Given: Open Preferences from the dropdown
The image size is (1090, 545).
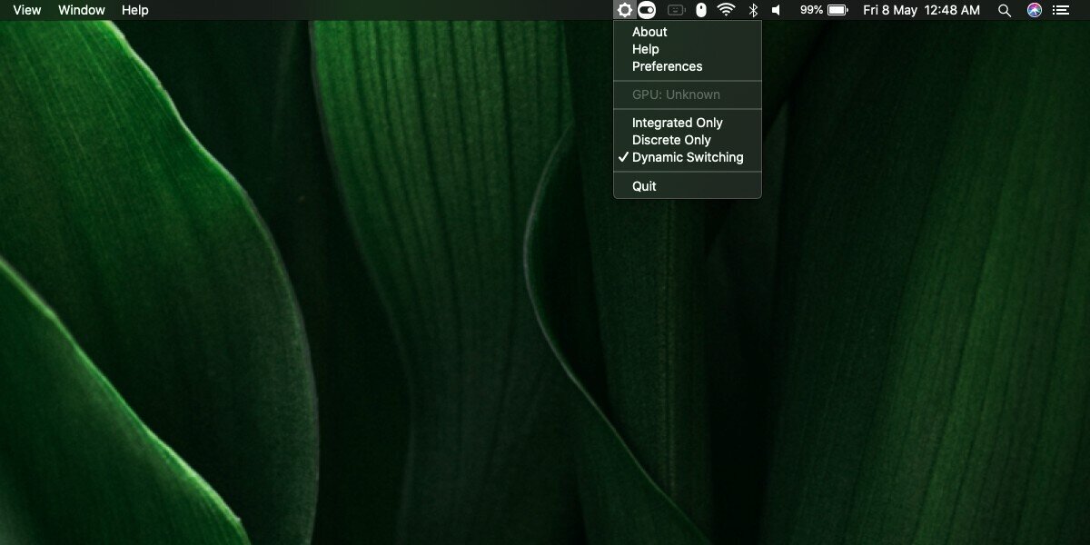Looking at the screenshot, I should (667, 66).
